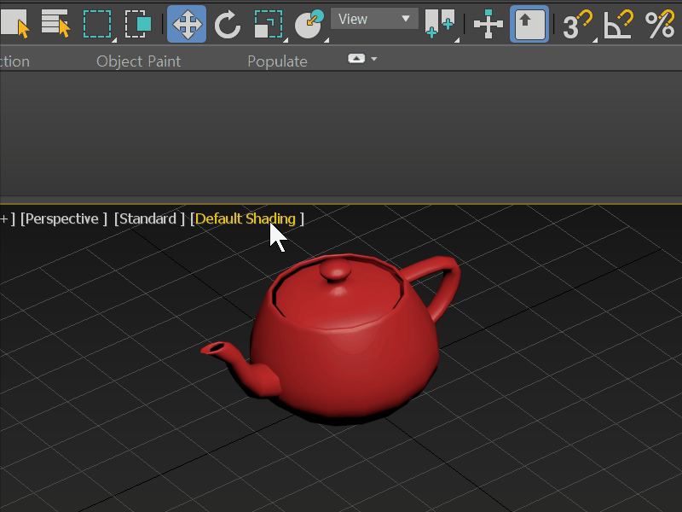Screen dimensions: 682x512
Task: Open the Populate ribbon tab
Action: pyautogui.click(x=277, y=61)
